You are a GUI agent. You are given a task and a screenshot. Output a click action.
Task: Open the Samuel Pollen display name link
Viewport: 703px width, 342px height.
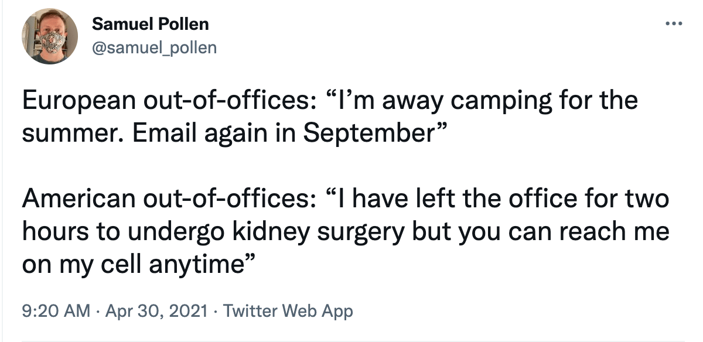(151, 25)
